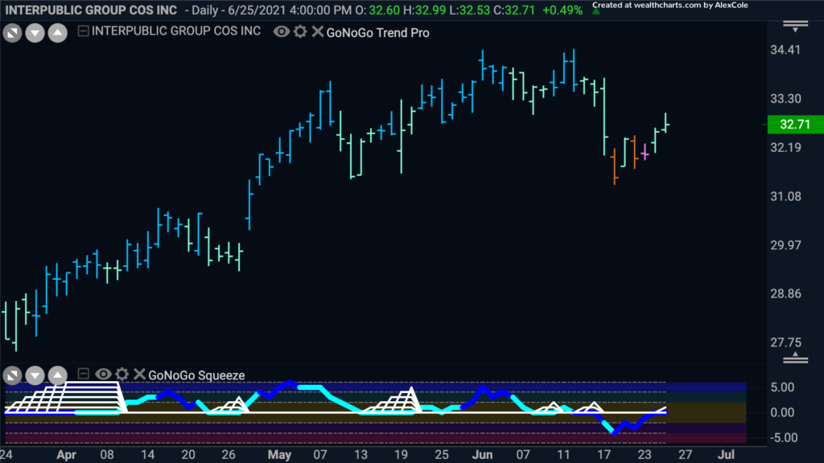Click the 33.30 price axis label
Screen dimensions: 824x463
coord(785,99)
